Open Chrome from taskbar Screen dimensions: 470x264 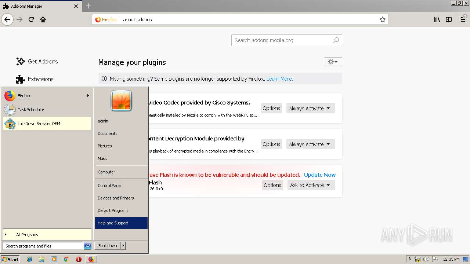[x=66, y=259]
